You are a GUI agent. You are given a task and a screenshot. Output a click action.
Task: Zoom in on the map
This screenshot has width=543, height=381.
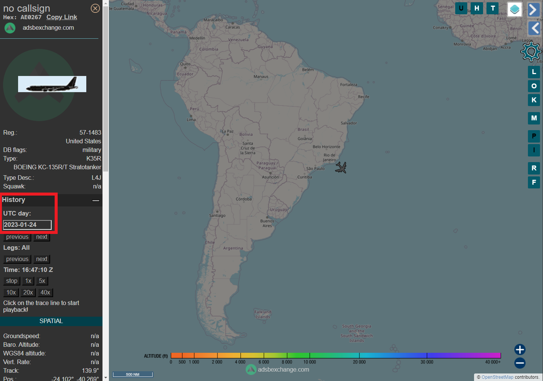520,349
